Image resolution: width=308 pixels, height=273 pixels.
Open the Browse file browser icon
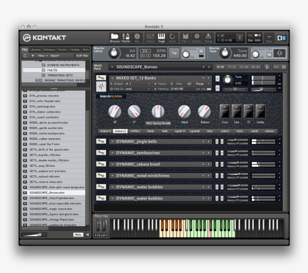(115, 37)
